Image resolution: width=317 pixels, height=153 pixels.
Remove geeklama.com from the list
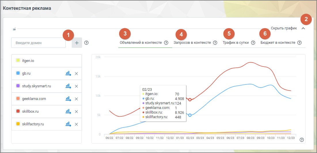pos(76,99)
